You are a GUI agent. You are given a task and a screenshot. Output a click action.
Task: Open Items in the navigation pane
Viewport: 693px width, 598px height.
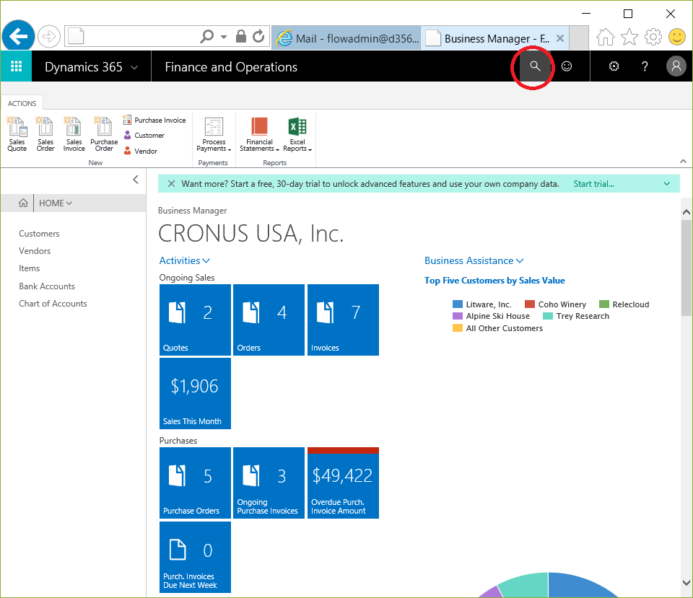29,268
